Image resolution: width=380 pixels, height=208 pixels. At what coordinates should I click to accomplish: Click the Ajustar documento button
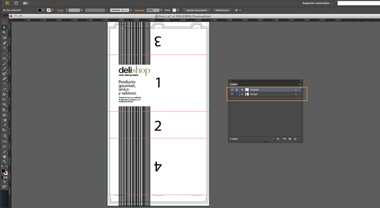[196, 10]
